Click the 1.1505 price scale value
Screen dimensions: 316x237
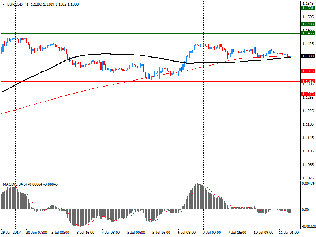[x=308, y=17]
